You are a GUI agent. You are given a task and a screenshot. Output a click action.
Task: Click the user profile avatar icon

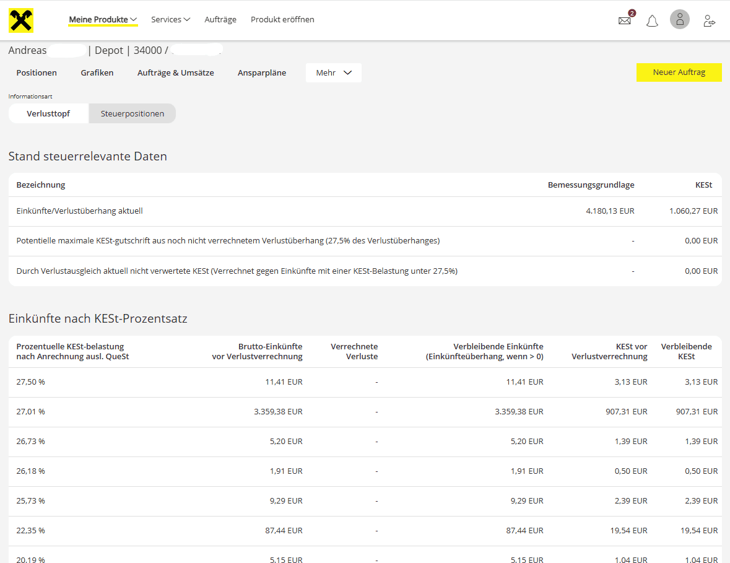pos(679,20)
